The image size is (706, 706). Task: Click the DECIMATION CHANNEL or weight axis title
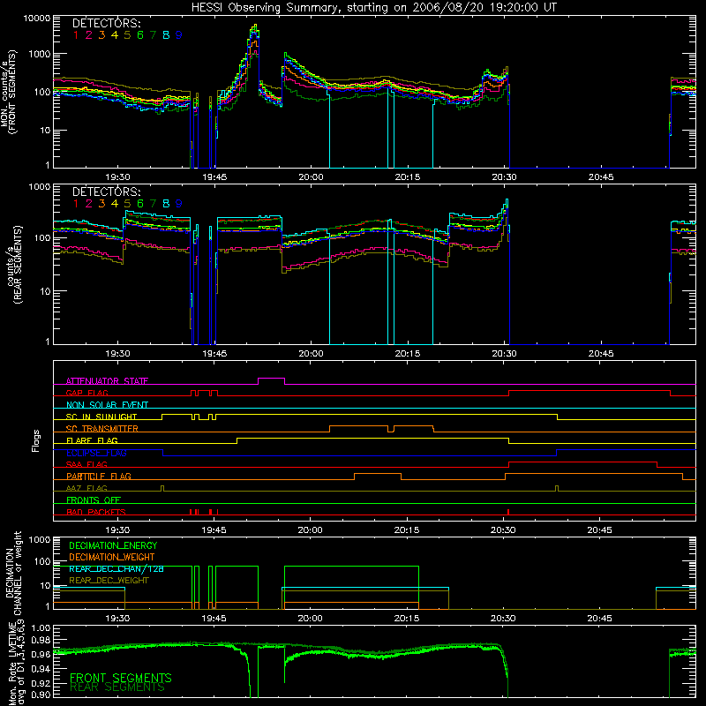[13, 573]
